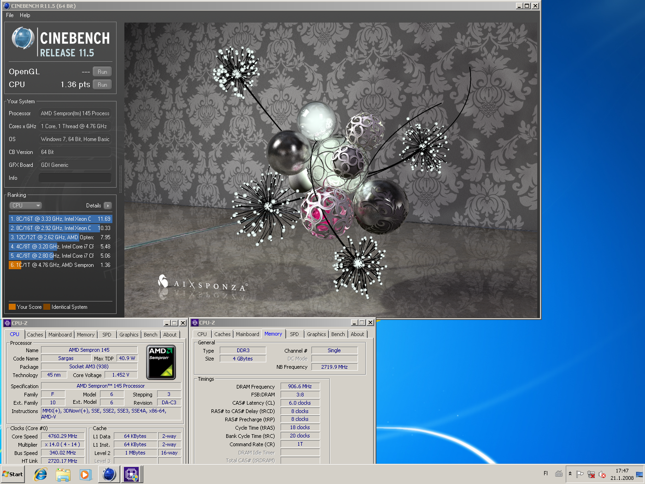Switch to Bench tab in right CPU-Z
Viewport: 645px width, 484px height.
[x=338, y=334]
